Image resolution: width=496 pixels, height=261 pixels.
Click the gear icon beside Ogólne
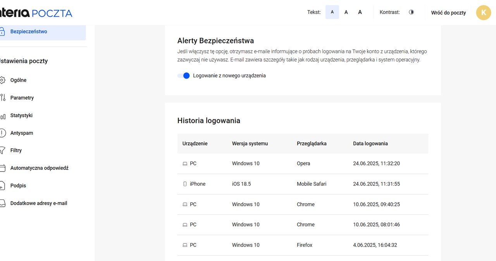click(2, 80)
